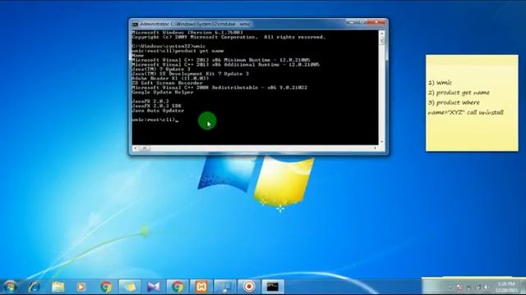
Task: Click '1) wmic' on the sticky note
Action: (x=440, y=82)
